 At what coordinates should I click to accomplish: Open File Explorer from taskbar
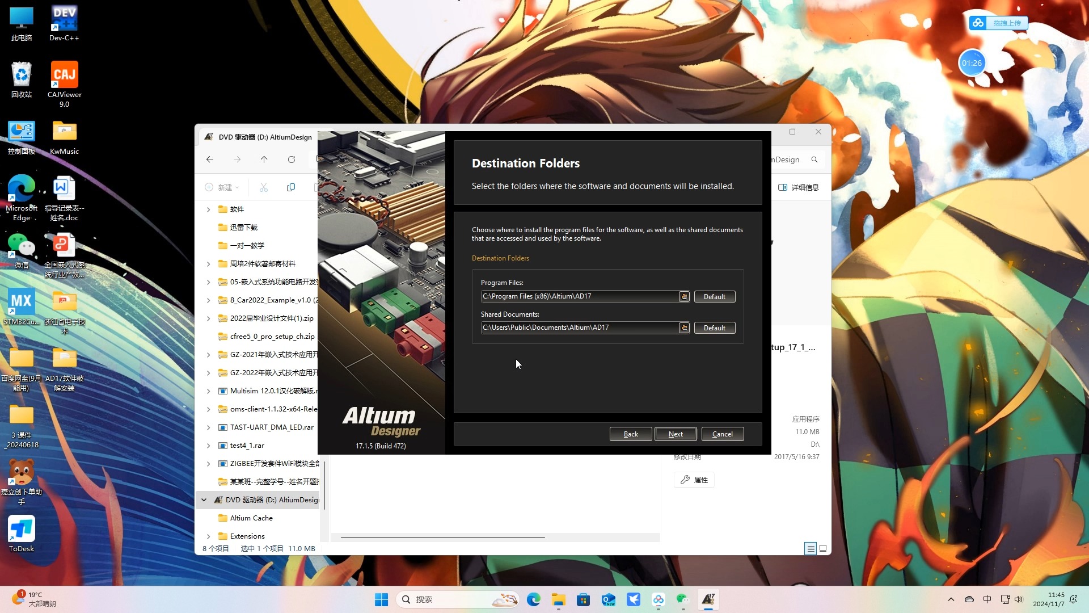click(559, 599)
